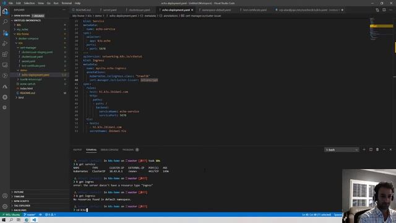Open index.html in the explorer tree
The image size is (396, 223).
pyautogui.click(x=26, y=89)
